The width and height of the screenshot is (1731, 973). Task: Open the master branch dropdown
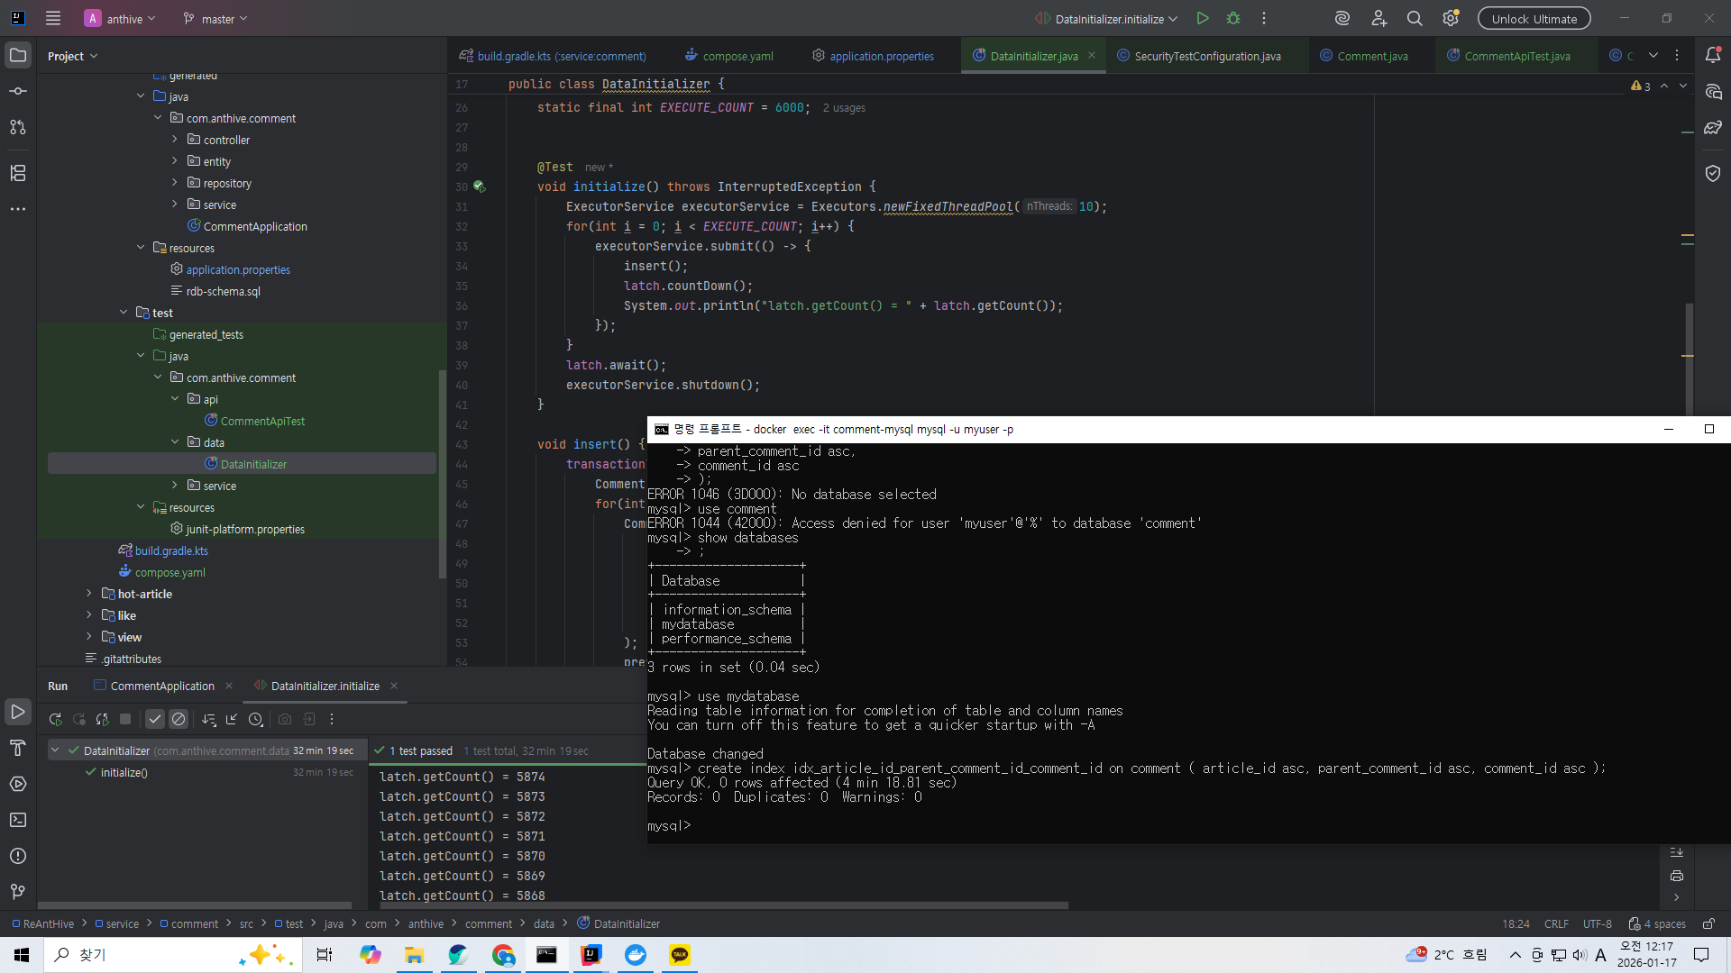click(x=215, y=18)
